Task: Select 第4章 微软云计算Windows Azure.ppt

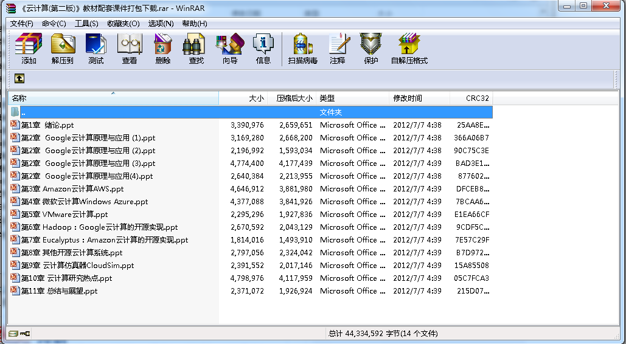Action: tap(84, 202)
